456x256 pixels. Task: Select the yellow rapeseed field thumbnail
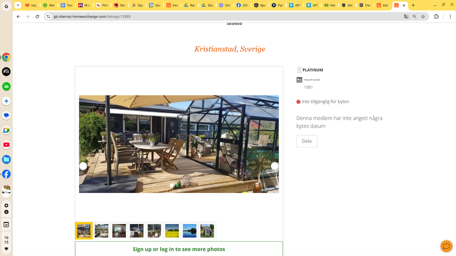tap(172, 231)
